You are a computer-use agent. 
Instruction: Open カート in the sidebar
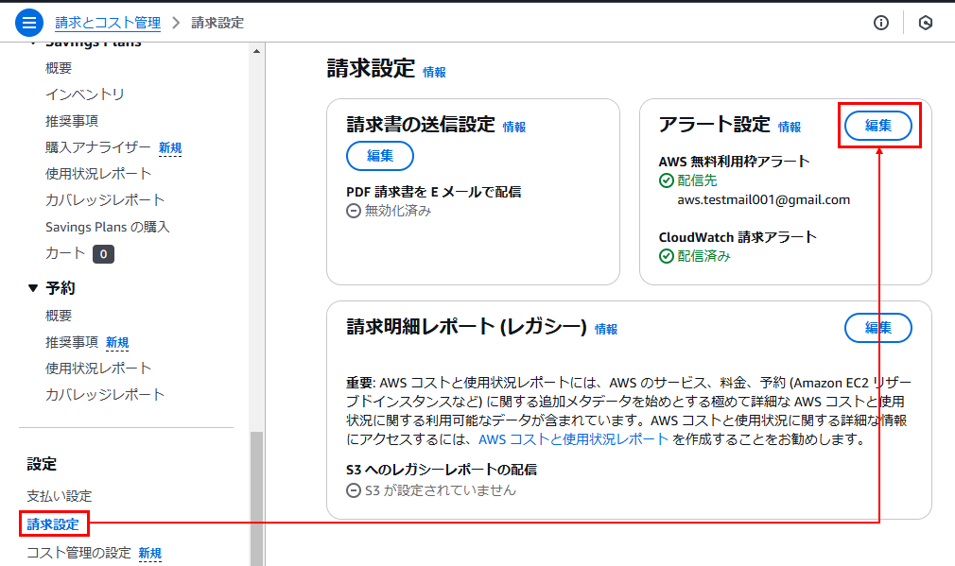pyautogui.click(x=65, y=253)
